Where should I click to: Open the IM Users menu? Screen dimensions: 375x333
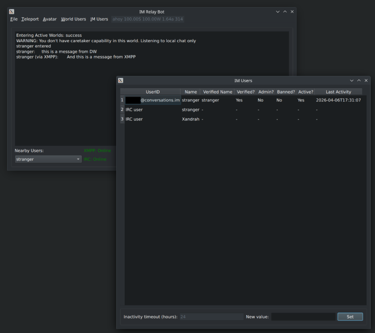tap(99, 19)
